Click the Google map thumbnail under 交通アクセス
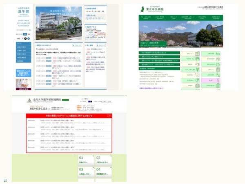Screen dimensions: 245x184 click(x=96, y=35)
